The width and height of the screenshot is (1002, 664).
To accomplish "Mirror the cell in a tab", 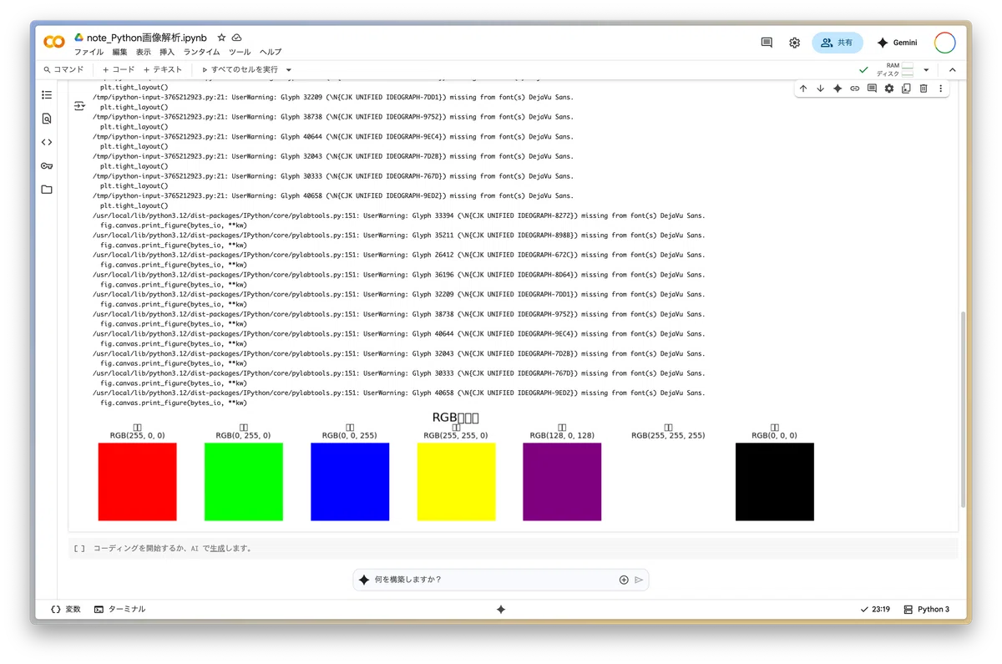I will [906, 89].
